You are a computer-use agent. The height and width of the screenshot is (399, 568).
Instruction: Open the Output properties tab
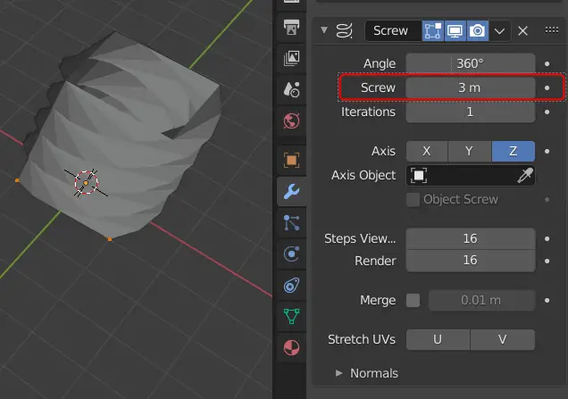click(x=292, y=27)
